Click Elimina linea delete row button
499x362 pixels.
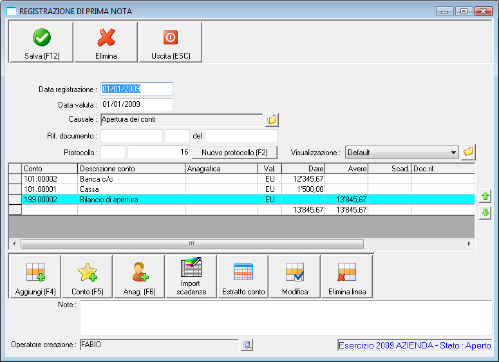[347, 277]
